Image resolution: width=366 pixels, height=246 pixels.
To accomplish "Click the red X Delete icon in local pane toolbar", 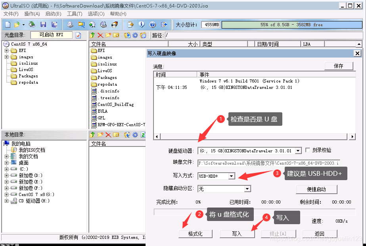I will tap(108, 135).
